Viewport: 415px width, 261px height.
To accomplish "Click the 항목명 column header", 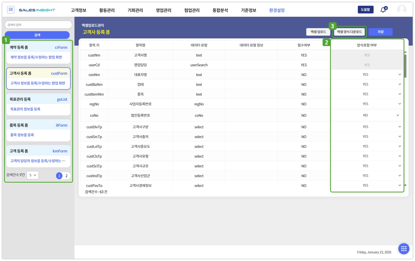I will (141, 45).
